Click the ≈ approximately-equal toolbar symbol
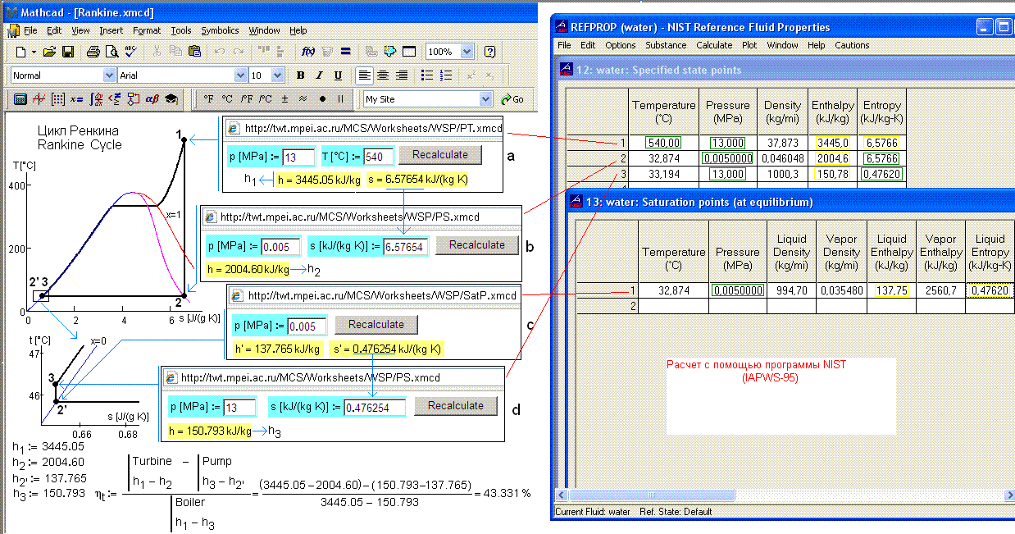Image resolution: width=1015 pixels, height=534 pixels. [x=303, y=99]
